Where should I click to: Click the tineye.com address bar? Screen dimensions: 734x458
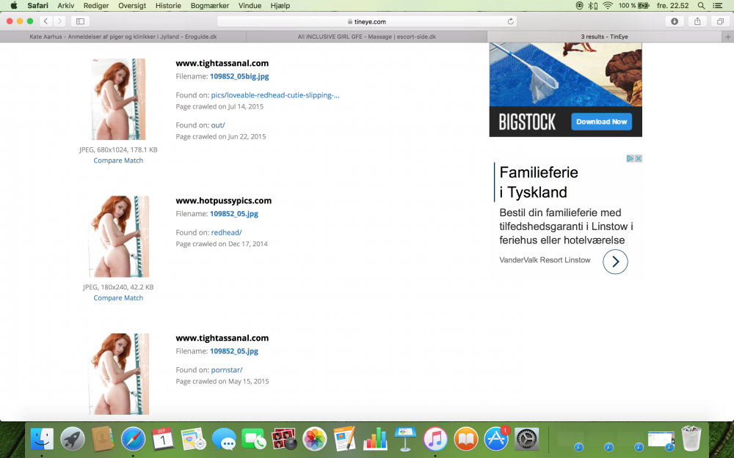pyautogui.click(x=367, y=21)
